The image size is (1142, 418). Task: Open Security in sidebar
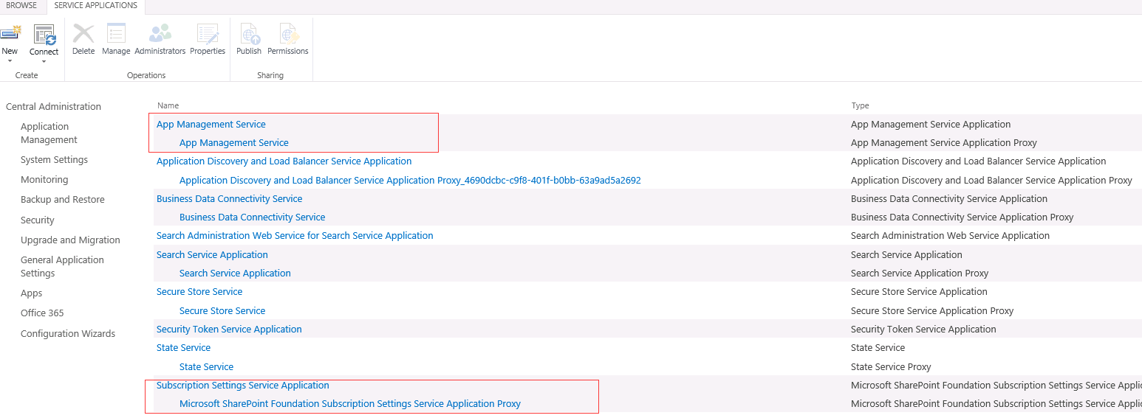pyautogui.click(x=38, y=220)
